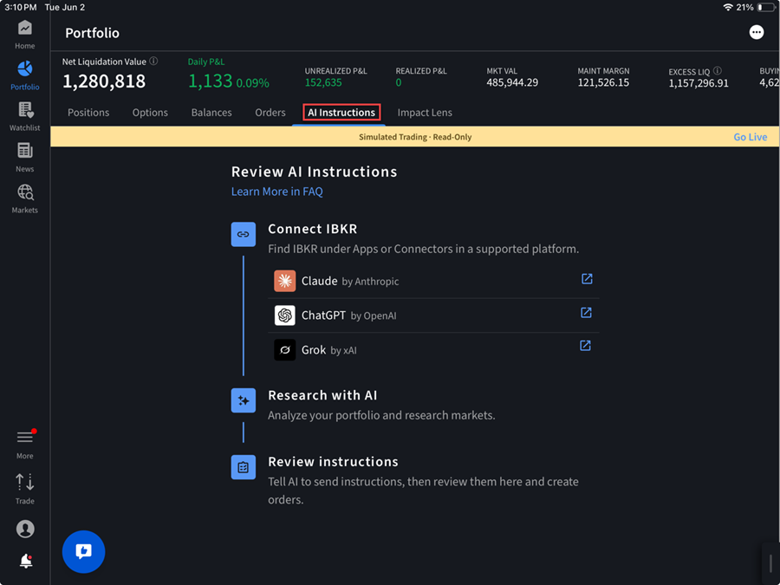The image size is (780, 585).
Task: Click the Connect IBKR heading
Action: pyautogui.click(x=312, y=229)
